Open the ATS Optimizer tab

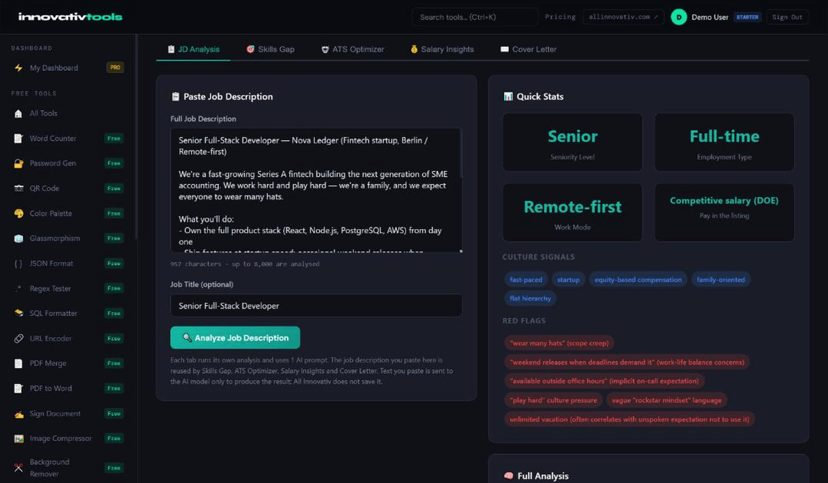353,49
